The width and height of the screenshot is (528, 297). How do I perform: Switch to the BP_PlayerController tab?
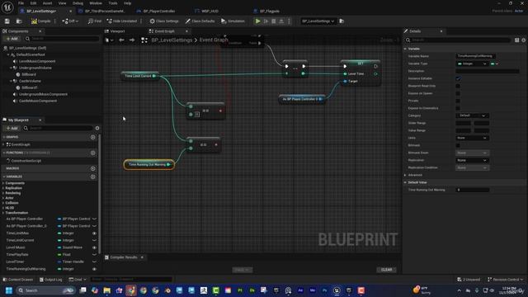pos(158,11)
